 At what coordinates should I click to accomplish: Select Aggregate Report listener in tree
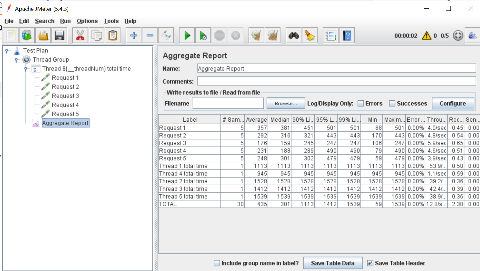65,123
